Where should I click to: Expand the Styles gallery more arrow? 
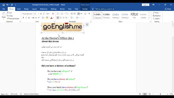click(x=149, y=18)
